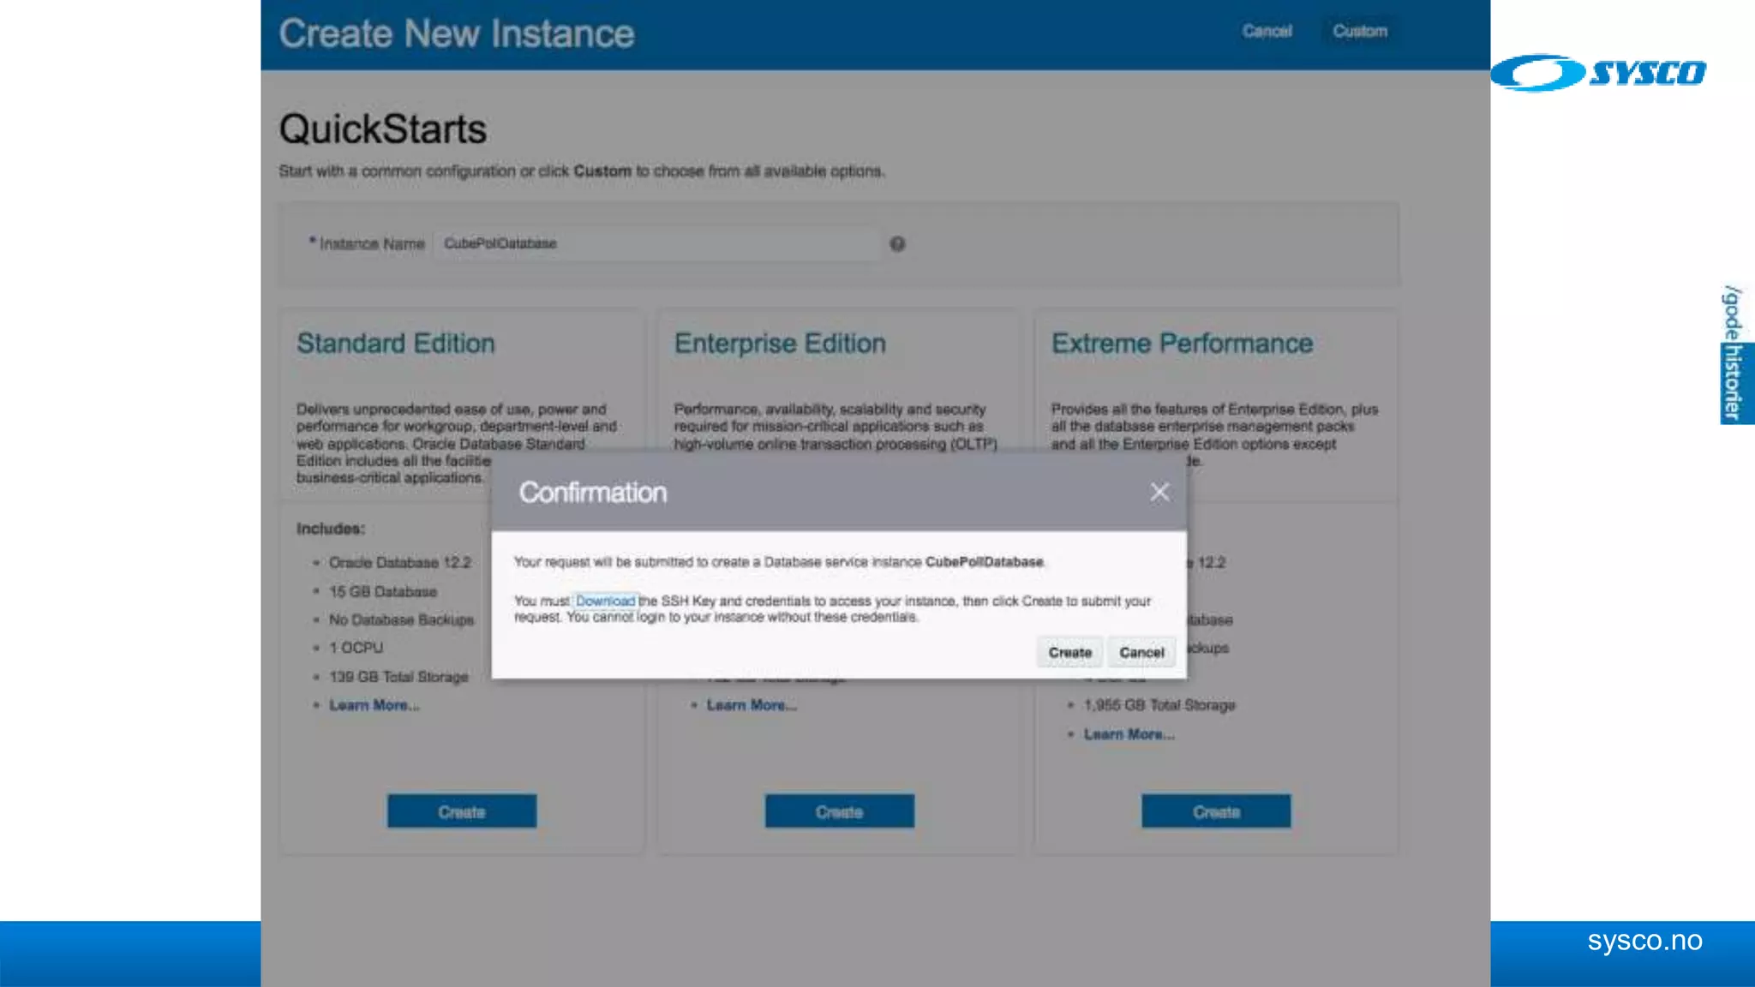Click the Enterprise Edition heading
The image size is (1755, 987).
click(x=780, y=344)
